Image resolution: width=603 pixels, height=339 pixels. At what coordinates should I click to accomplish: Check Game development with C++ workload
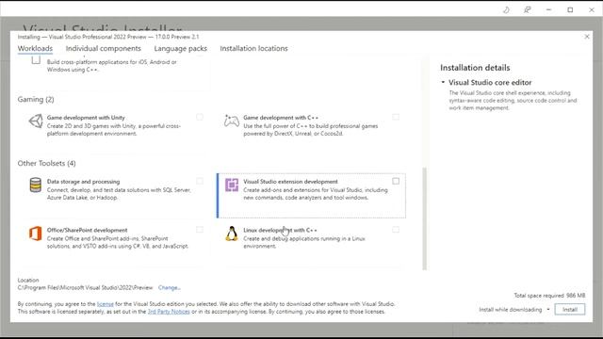click(x=396, y=117)
